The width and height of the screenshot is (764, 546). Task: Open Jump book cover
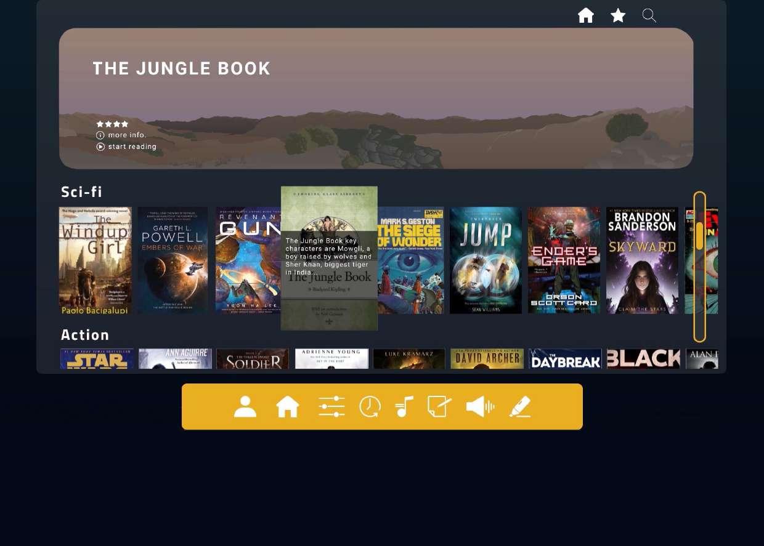[x=486, y=260]
